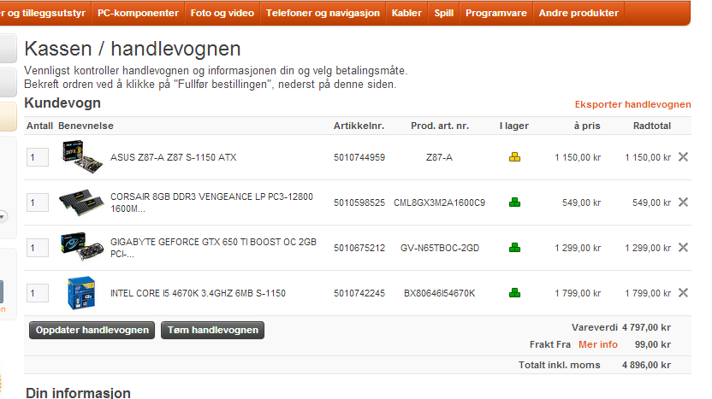Viewport: 712px width, 399px height.
Task: Open ASUS Z87-A Z87 S-1150 ATX product link
Action: [174, 157]
